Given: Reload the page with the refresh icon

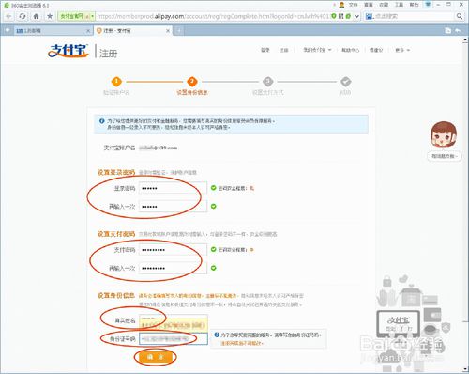Looking at the screenshot, I should (23, 16).
